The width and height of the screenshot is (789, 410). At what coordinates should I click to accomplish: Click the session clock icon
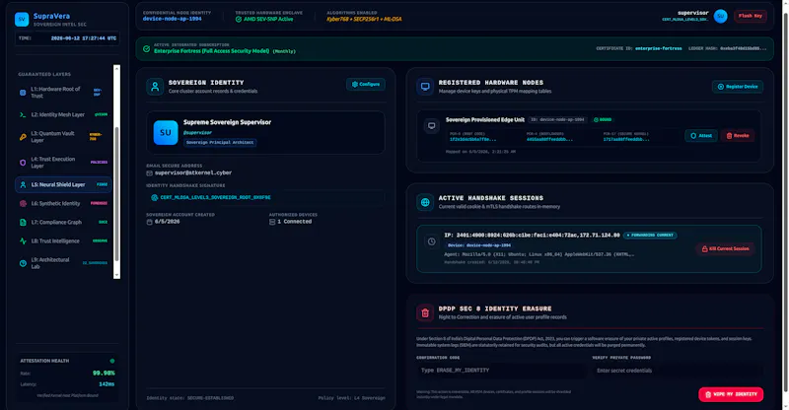click(431, 242)
